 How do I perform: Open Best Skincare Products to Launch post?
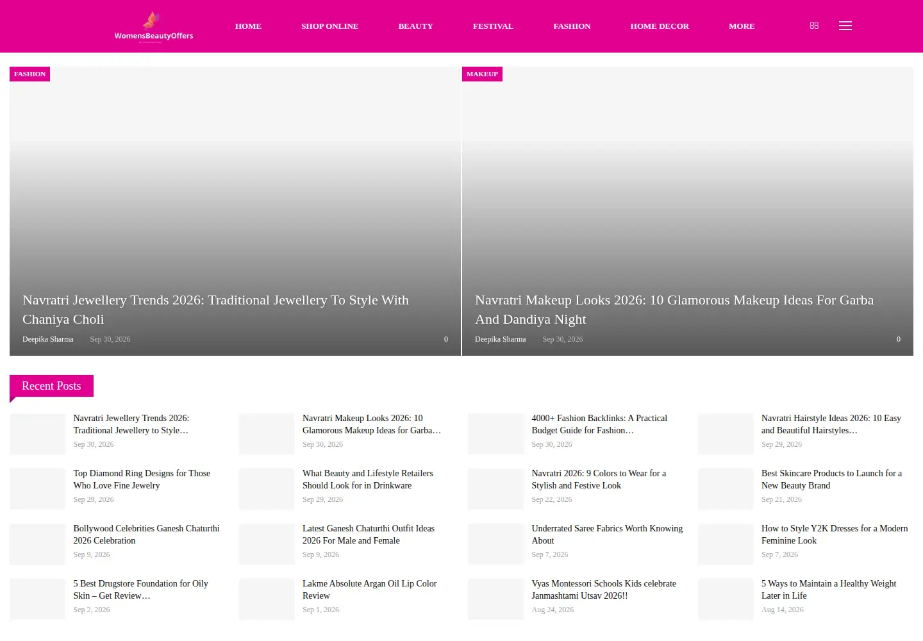click(831, 479)
